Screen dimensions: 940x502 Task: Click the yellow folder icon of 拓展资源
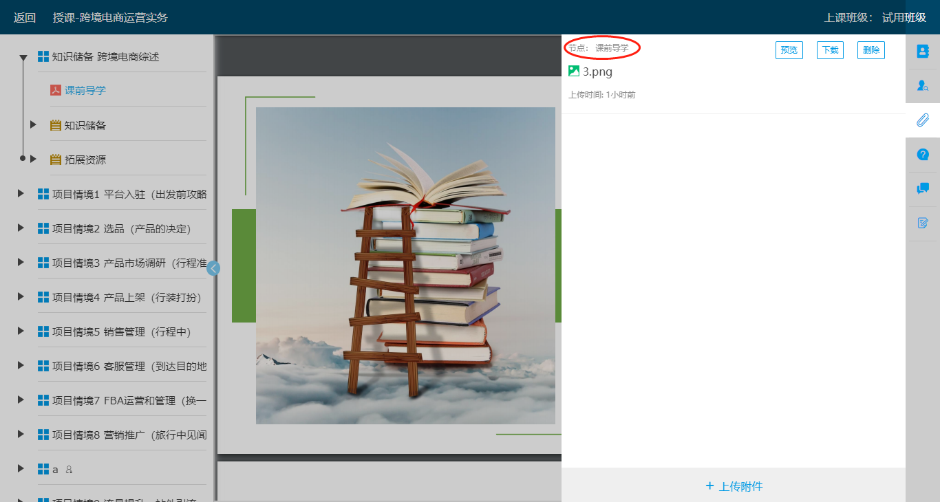coord(56,160)
